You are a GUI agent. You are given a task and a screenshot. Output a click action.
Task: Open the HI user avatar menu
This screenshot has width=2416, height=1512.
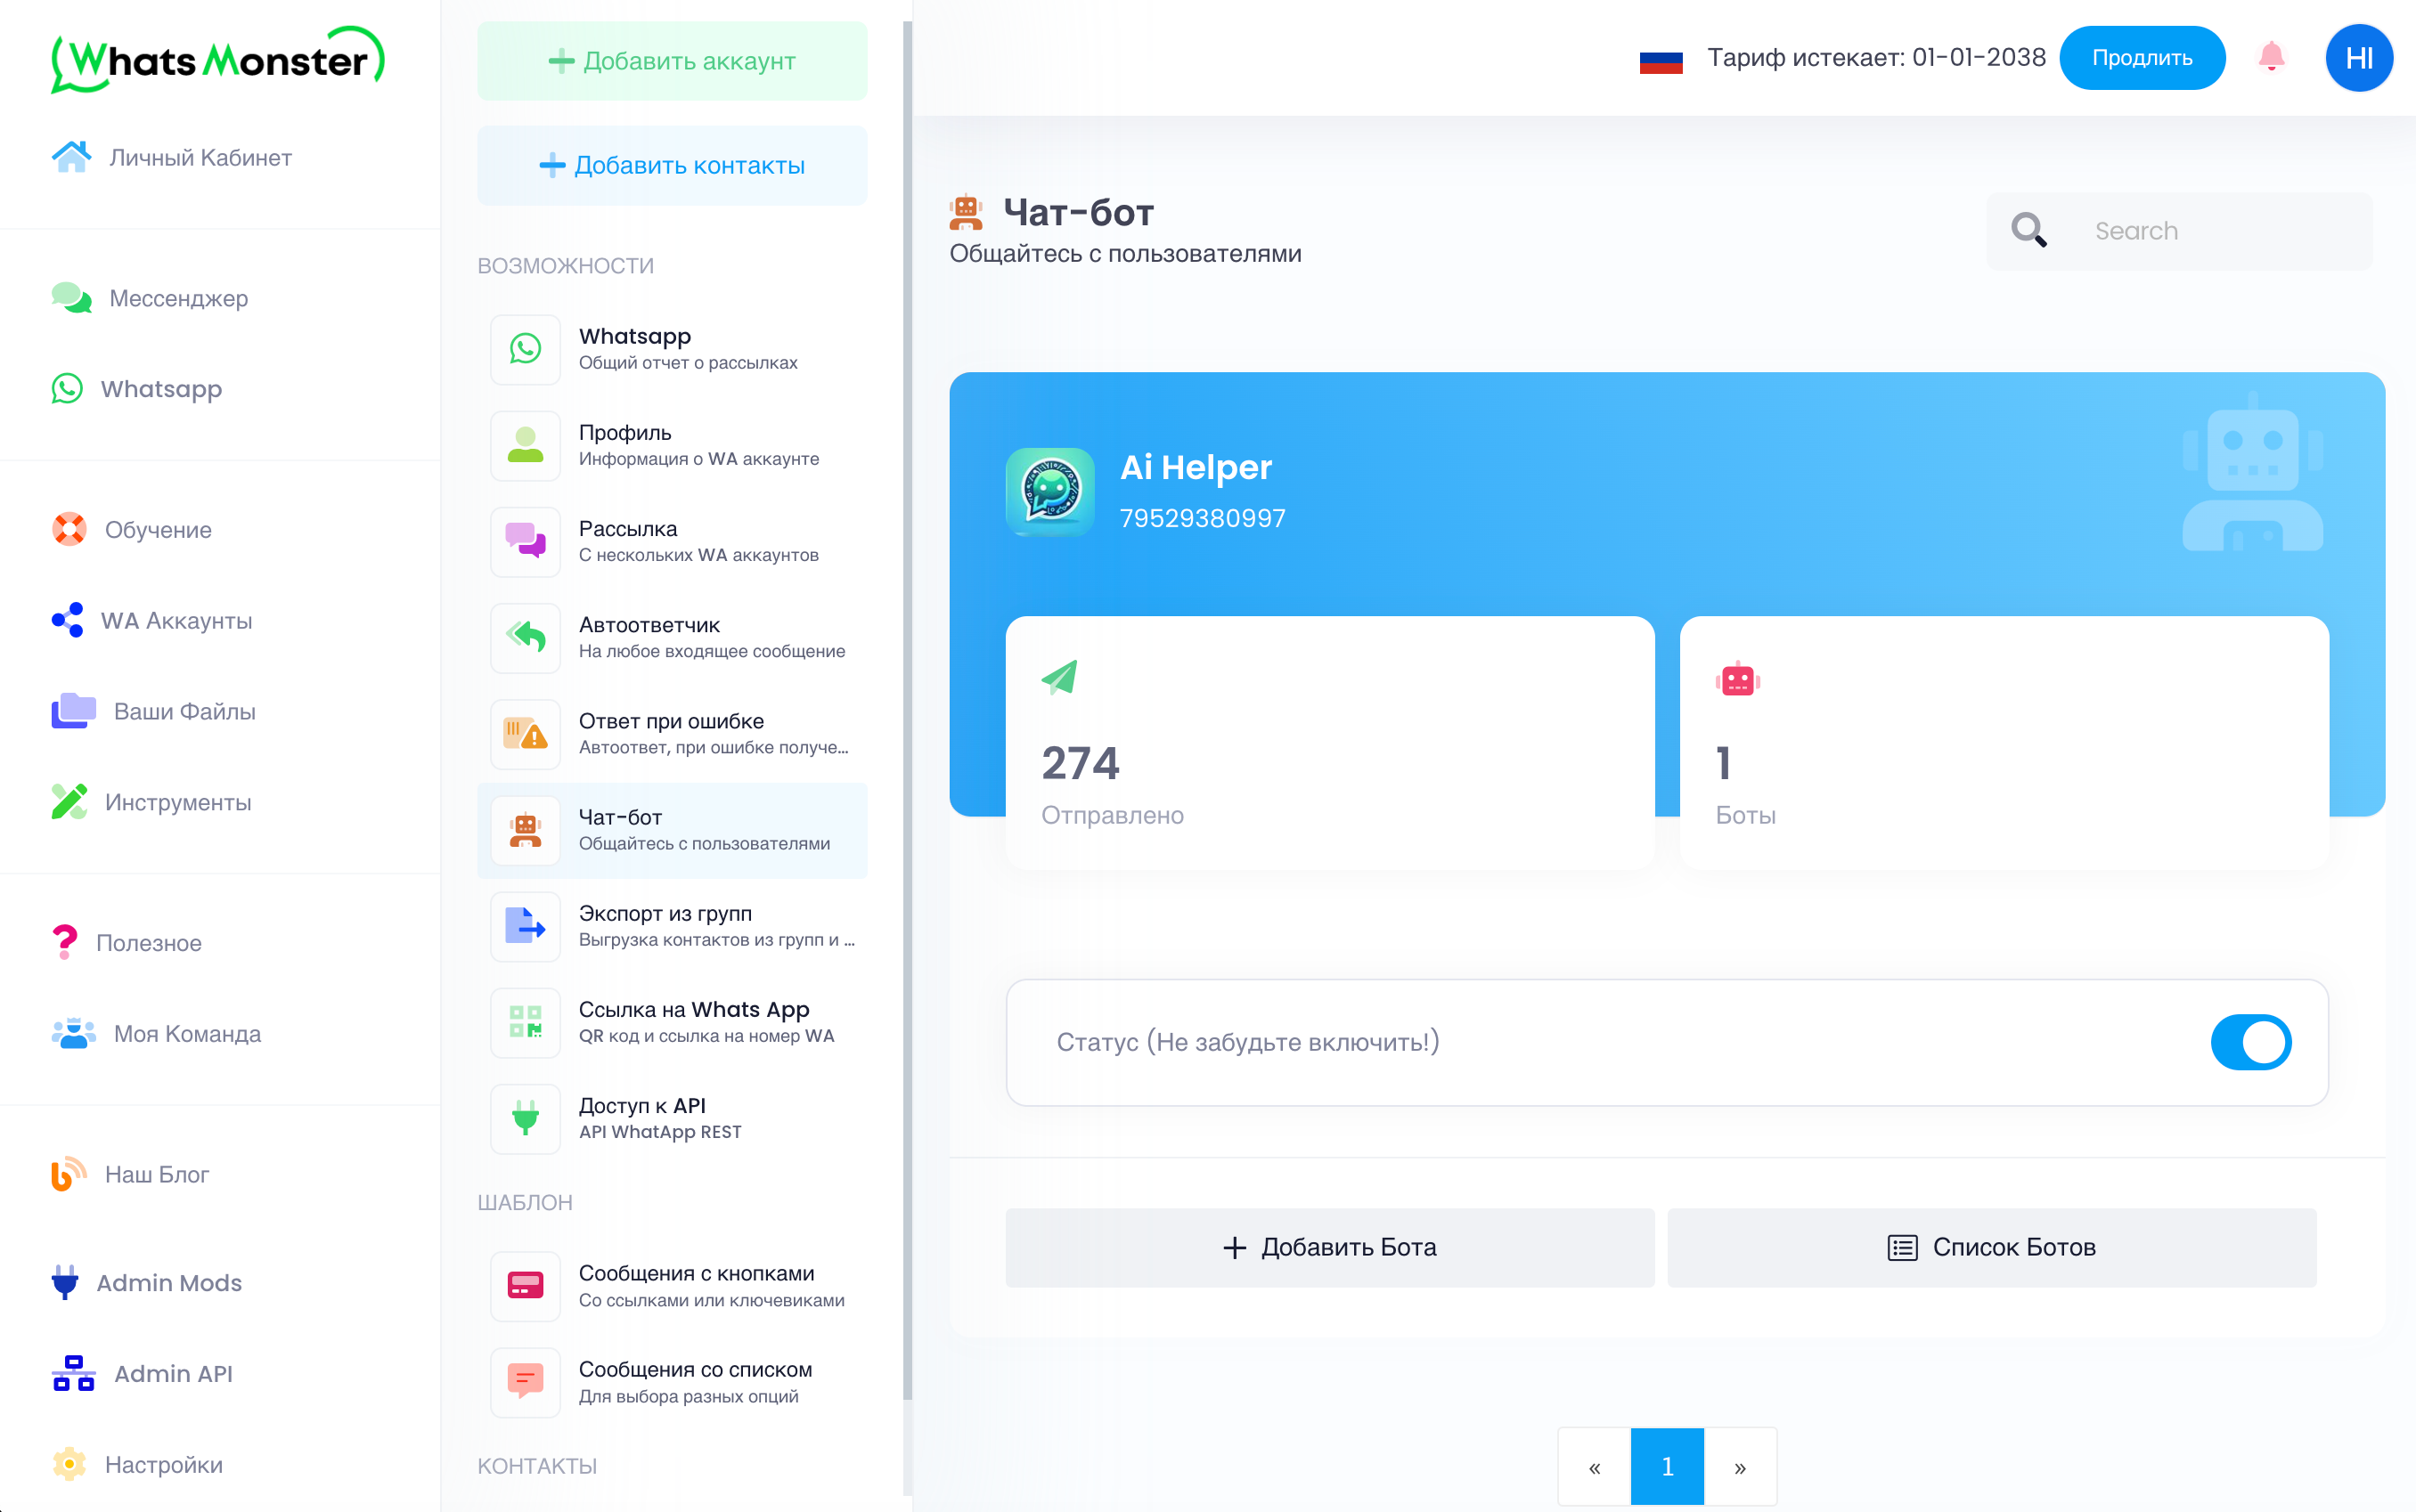2358,58
